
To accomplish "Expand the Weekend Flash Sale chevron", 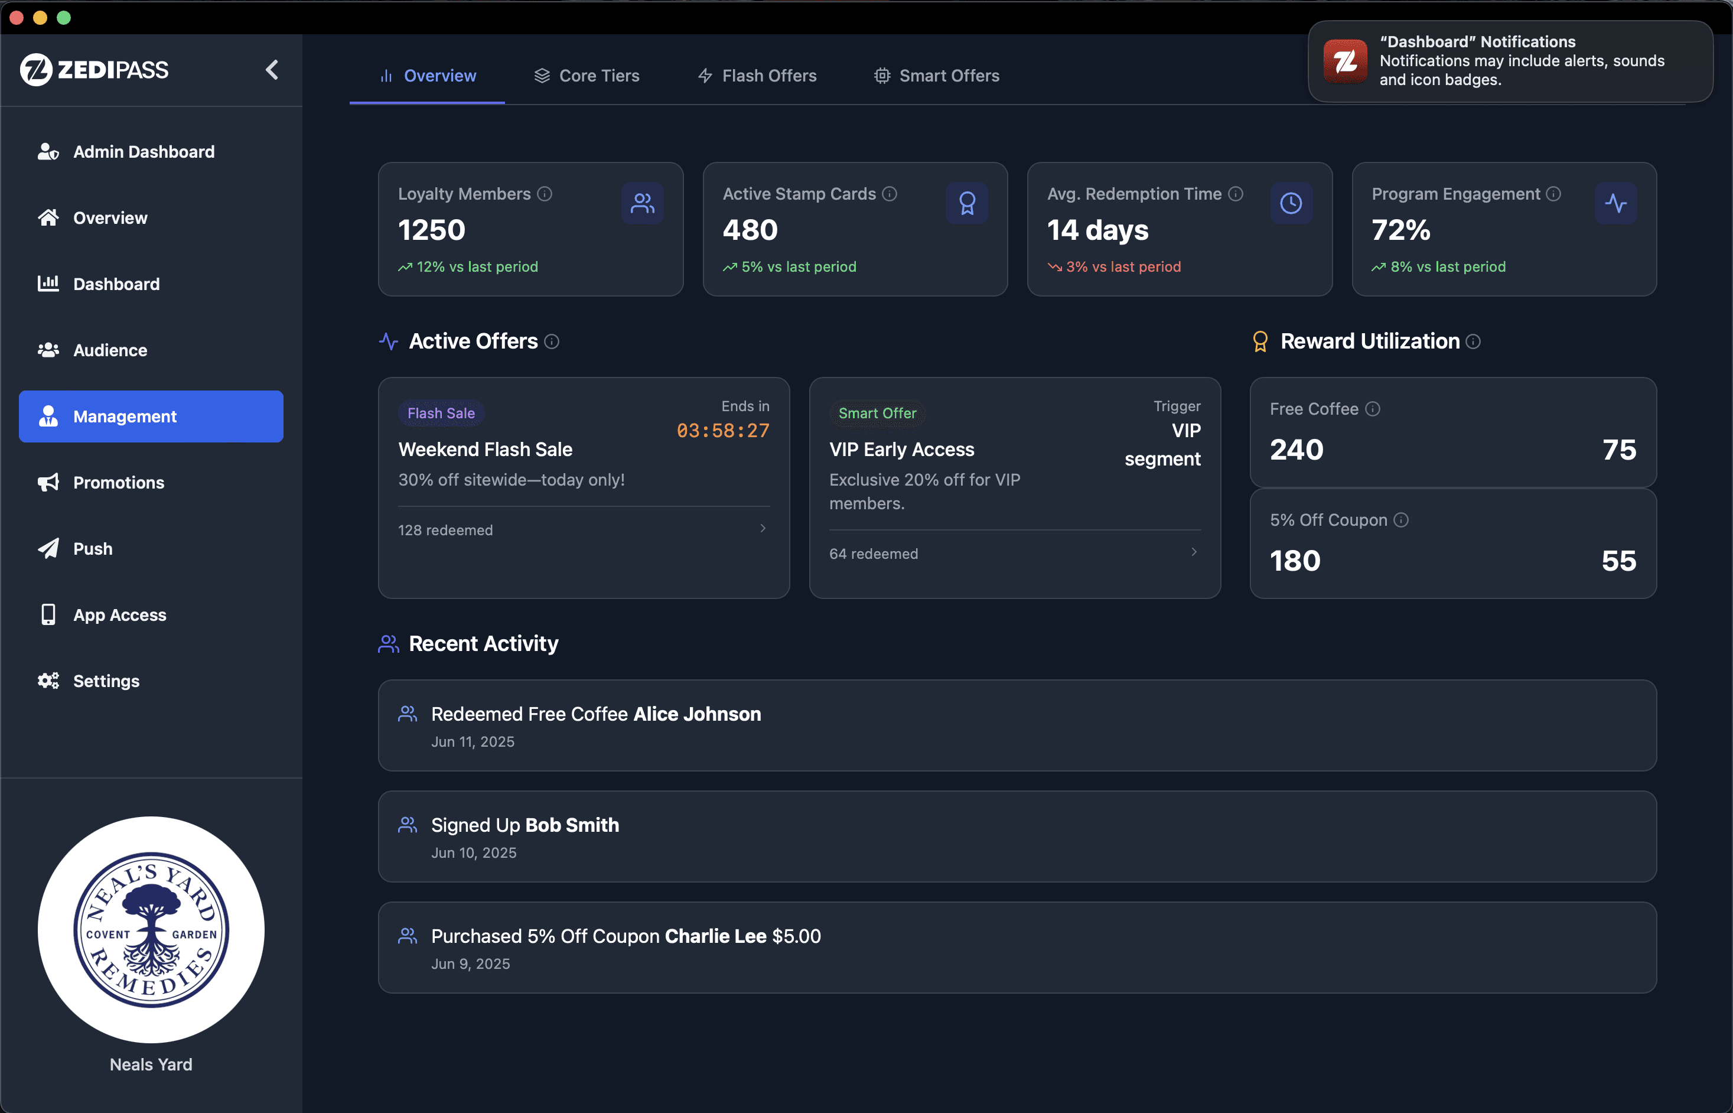I will (x=763, y=528).
